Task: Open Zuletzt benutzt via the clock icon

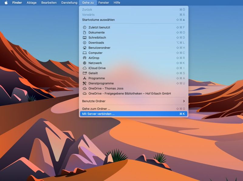Action: click(x=97, y=27)
